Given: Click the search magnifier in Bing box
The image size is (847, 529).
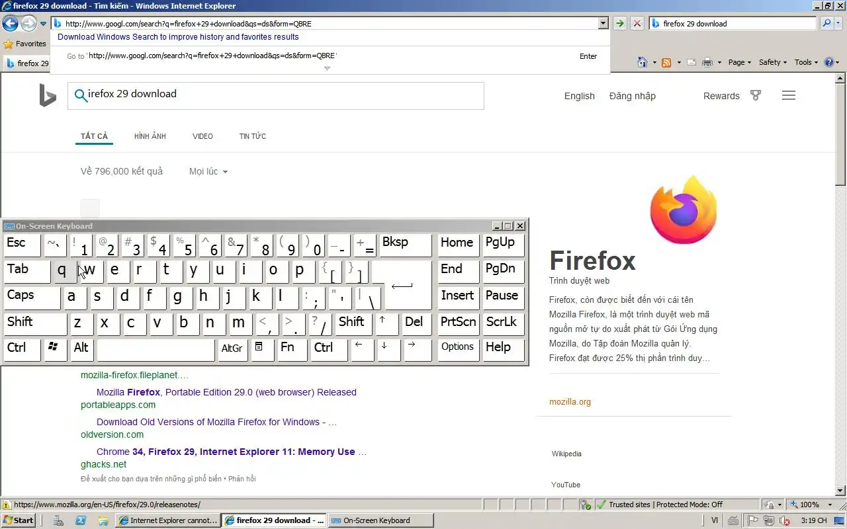Looking at the screenshot, I should point(81,96).
